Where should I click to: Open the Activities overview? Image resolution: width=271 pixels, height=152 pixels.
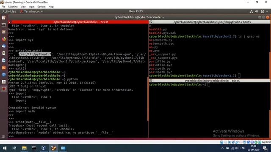(9, 11)
